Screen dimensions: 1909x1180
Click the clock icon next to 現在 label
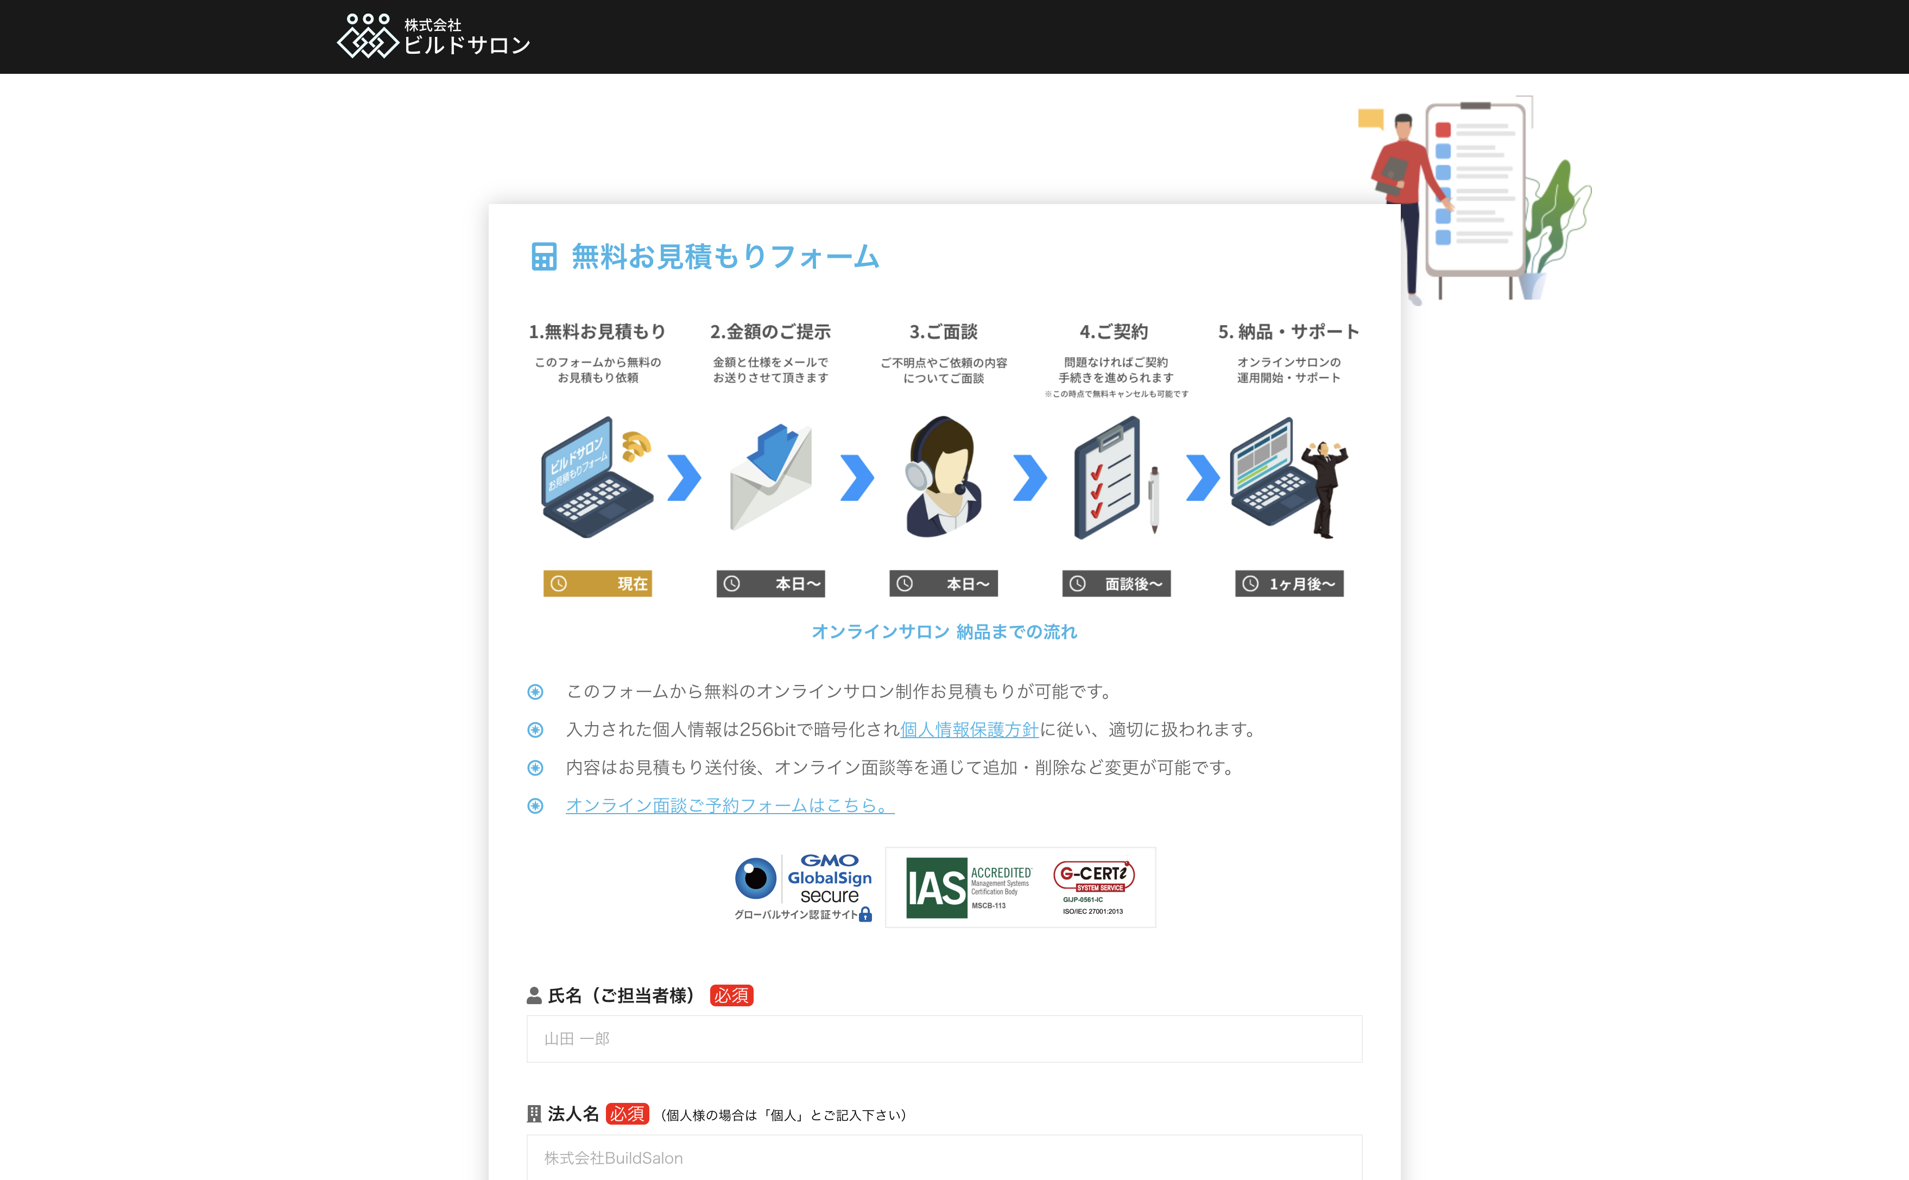pos(559,583)
